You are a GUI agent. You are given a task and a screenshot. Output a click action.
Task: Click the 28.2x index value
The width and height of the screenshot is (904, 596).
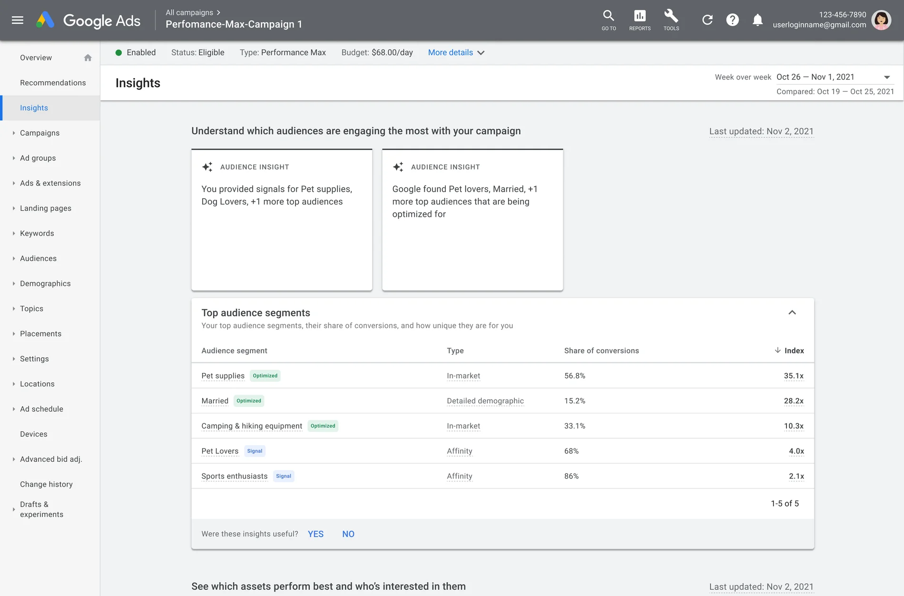coord(794,401)
